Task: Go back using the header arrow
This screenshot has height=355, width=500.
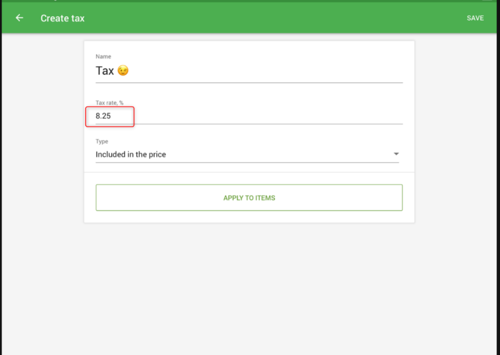Action: click(19, 18)
